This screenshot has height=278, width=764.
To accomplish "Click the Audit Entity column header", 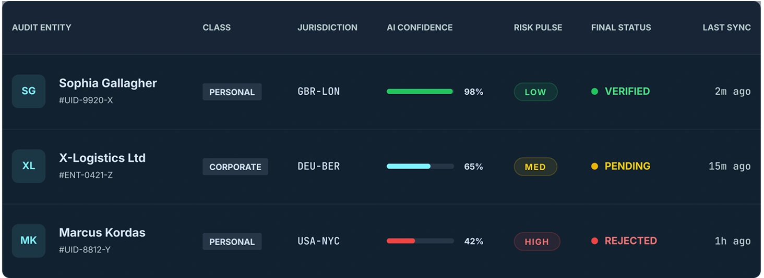I will (x=42, y=28).
